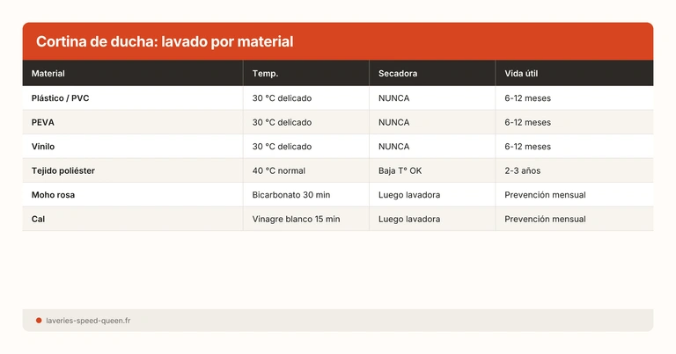
Task: Select the Moho rosa row label
Action: 54,195
